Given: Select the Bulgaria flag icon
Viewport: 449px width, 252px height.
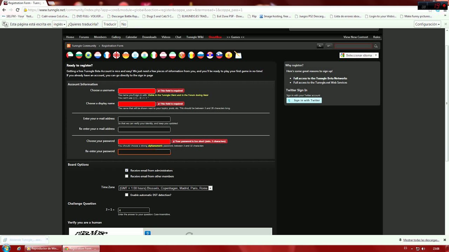Looking at the screenshot, I should coord(79,55).
